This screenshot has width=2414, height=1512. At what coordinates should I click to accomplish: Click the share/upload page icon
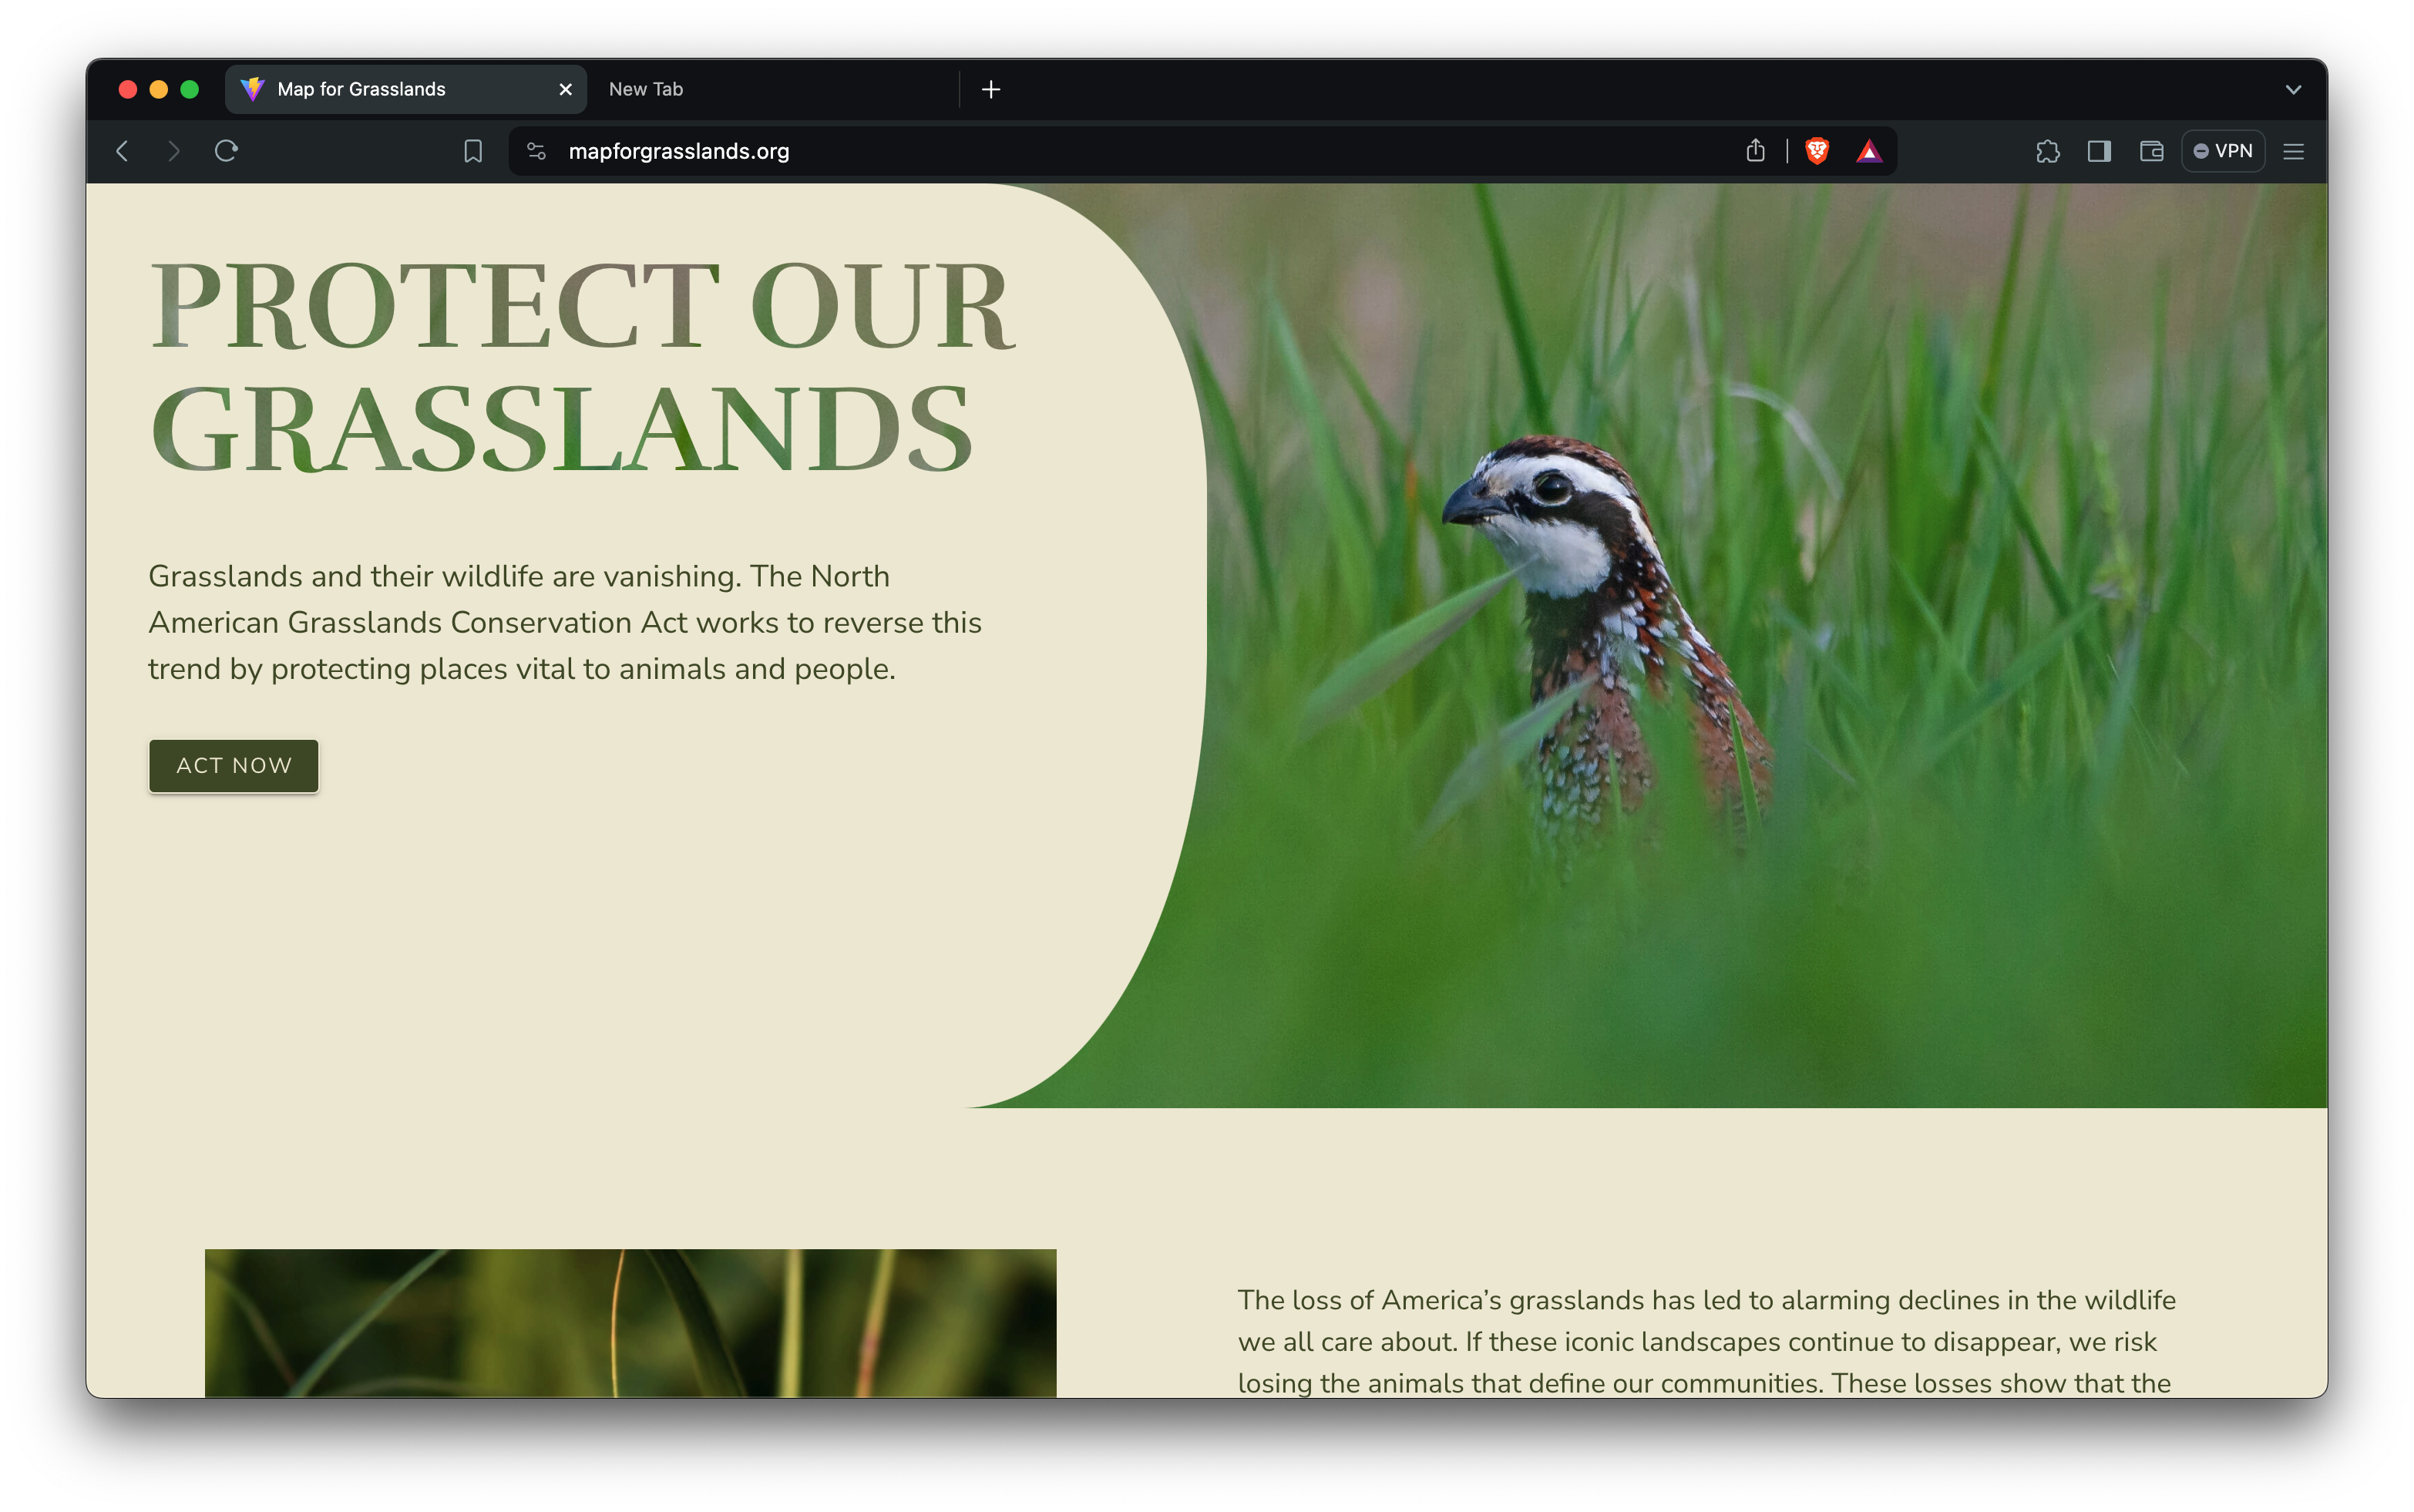coord(1754,150)
